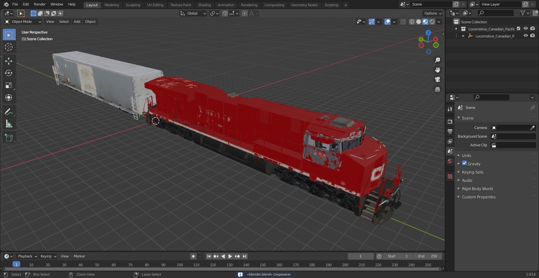This screenshot has width=539, height=278.
Task: Open the Tool properties tab
Action: [x=450, y=109]
